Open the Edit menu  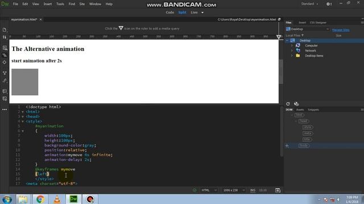[25, 4]
